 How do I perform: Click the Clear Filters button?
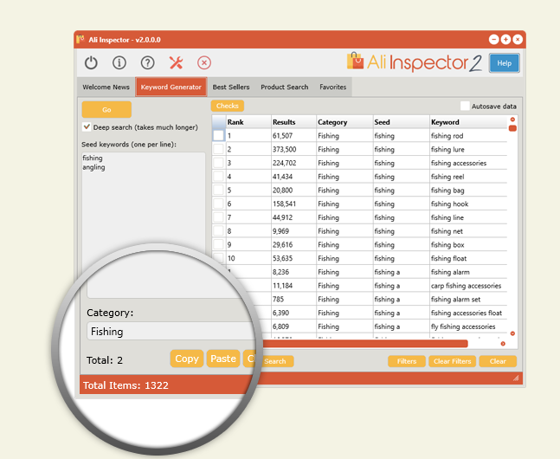point(452,361)
